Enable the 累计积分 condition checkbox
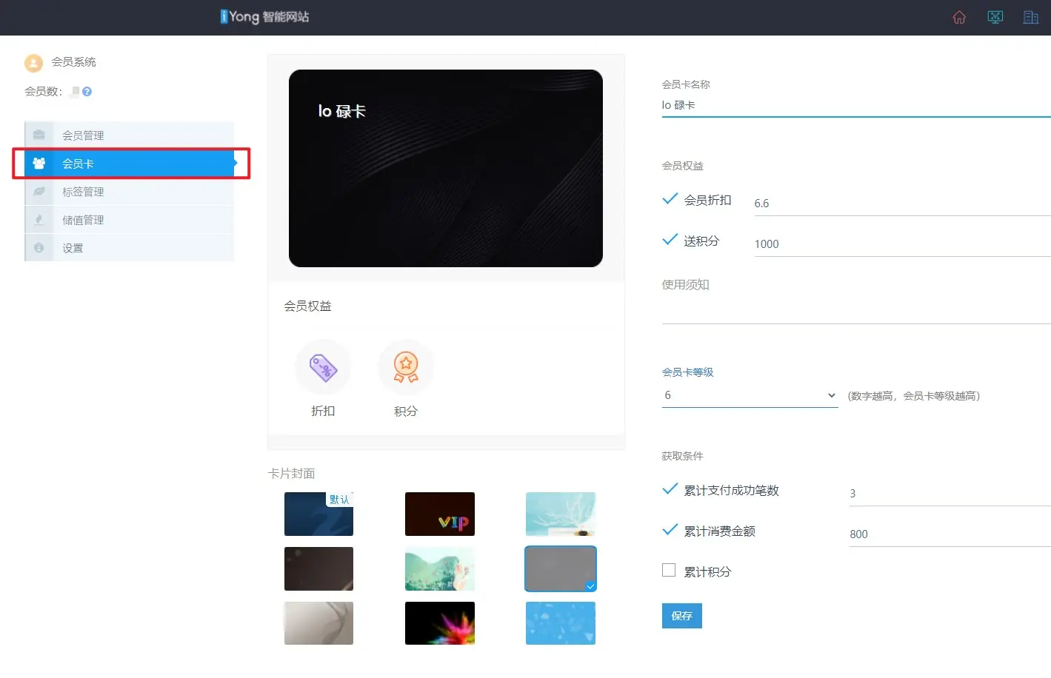Viewport: 1051px width, 678px height. (x=669, y=571)
